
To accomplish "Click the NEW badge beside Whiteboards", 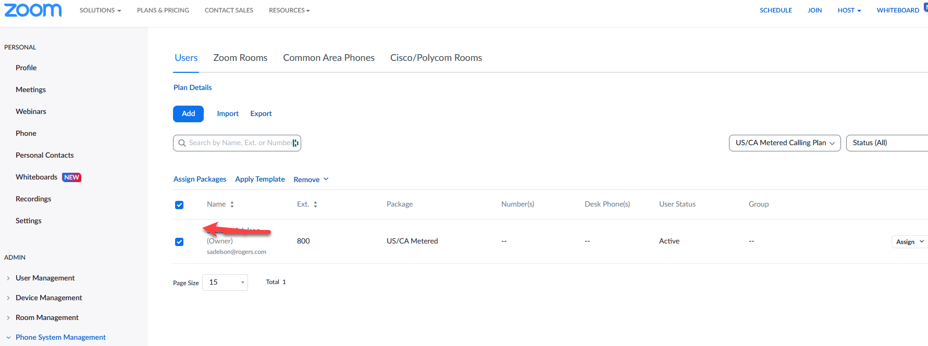I will click(71, 177).
